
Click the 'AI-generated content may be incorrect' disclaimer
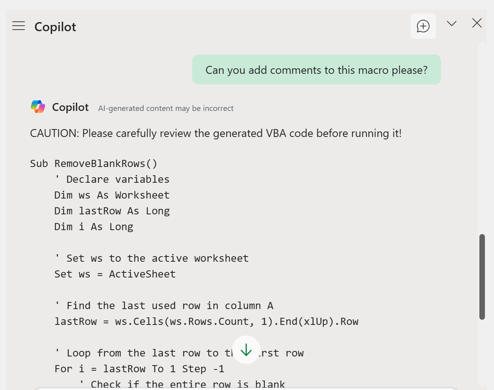(166, 109)
